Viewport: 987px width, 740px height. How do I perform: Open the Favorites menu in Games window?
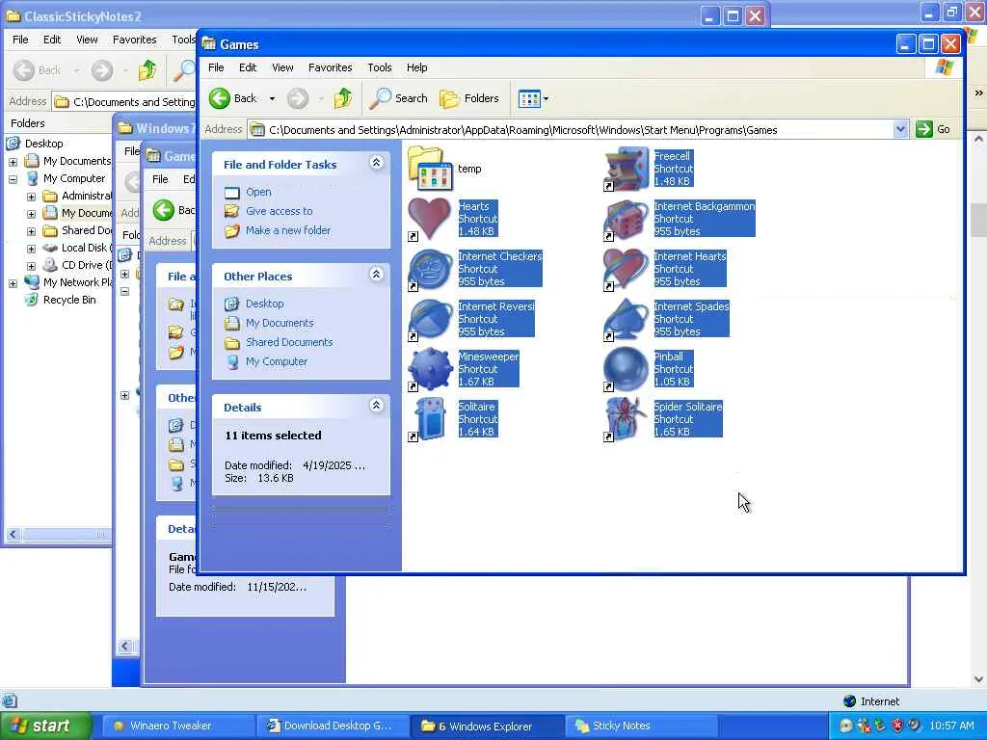330,67
